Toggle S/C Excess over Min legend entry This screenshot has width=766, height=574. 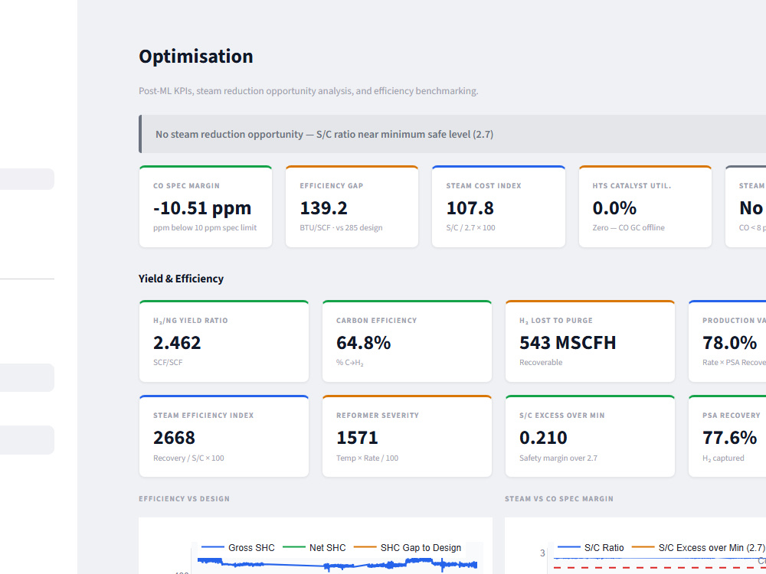pos(698,548)
